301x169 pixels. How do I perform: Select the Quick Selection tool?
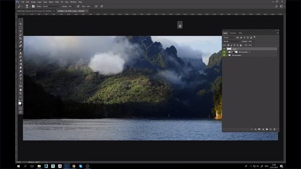tap(21, 35)
